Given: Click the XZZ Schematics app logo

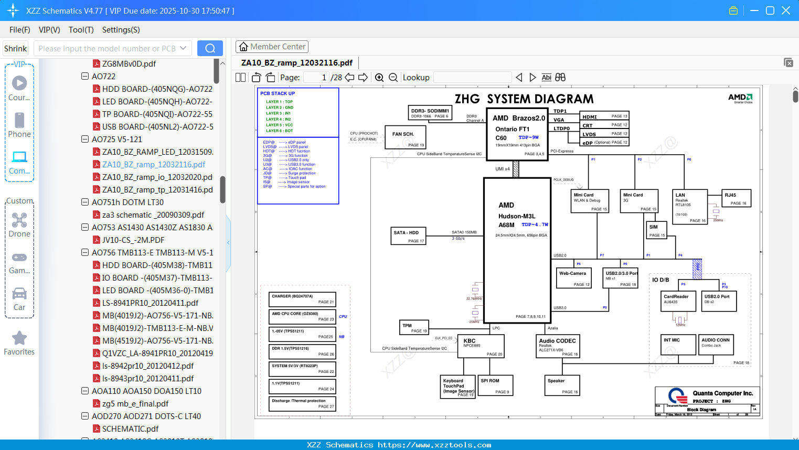Looking at the screenshot, I should click(x=13, y=10).
